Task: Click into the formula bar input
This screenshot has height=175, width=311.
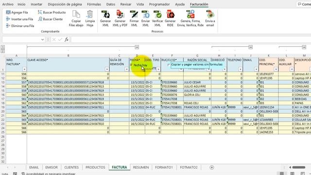Action: 190,39
